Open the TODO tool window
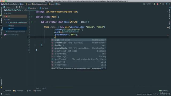 tap(37, 91)
